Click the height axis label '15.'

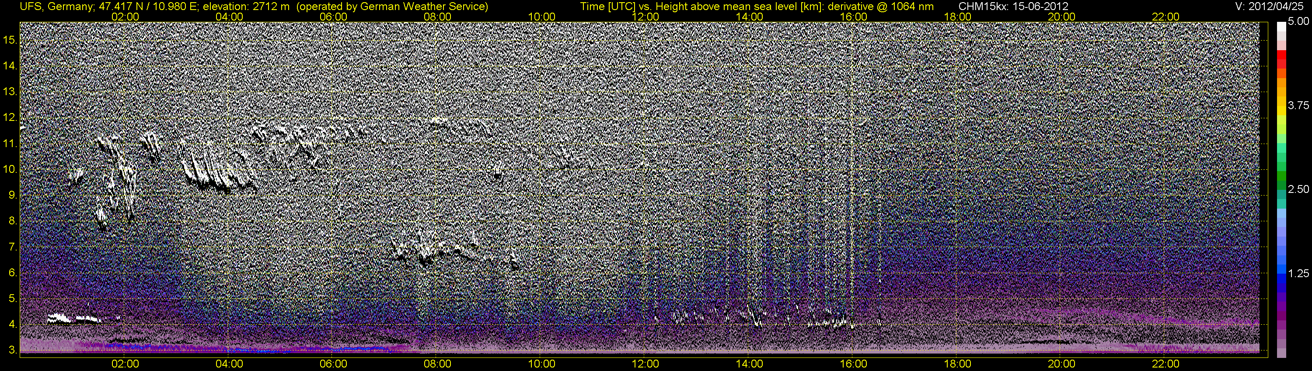click(x=10, y=40)
